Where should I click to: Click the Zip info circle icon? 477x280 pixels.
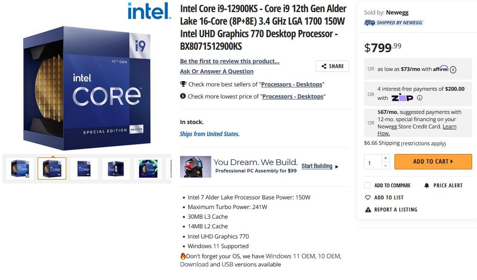click(x=420, y=98)
